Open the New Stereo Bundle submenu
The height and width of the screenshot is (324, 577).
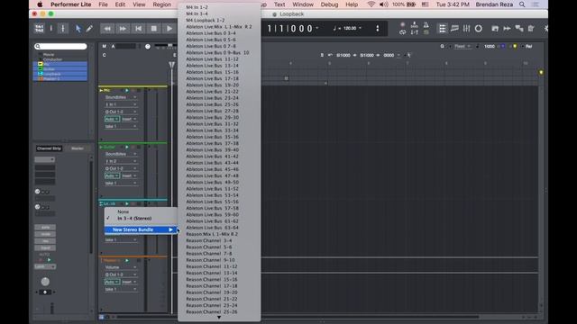(141, 229)
